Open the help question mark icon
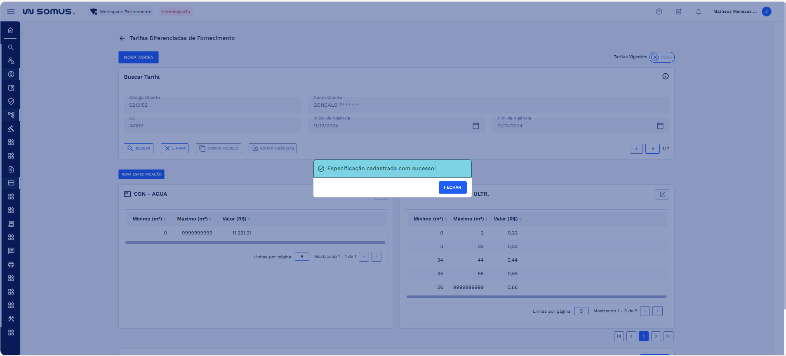 tap(659, 12)
